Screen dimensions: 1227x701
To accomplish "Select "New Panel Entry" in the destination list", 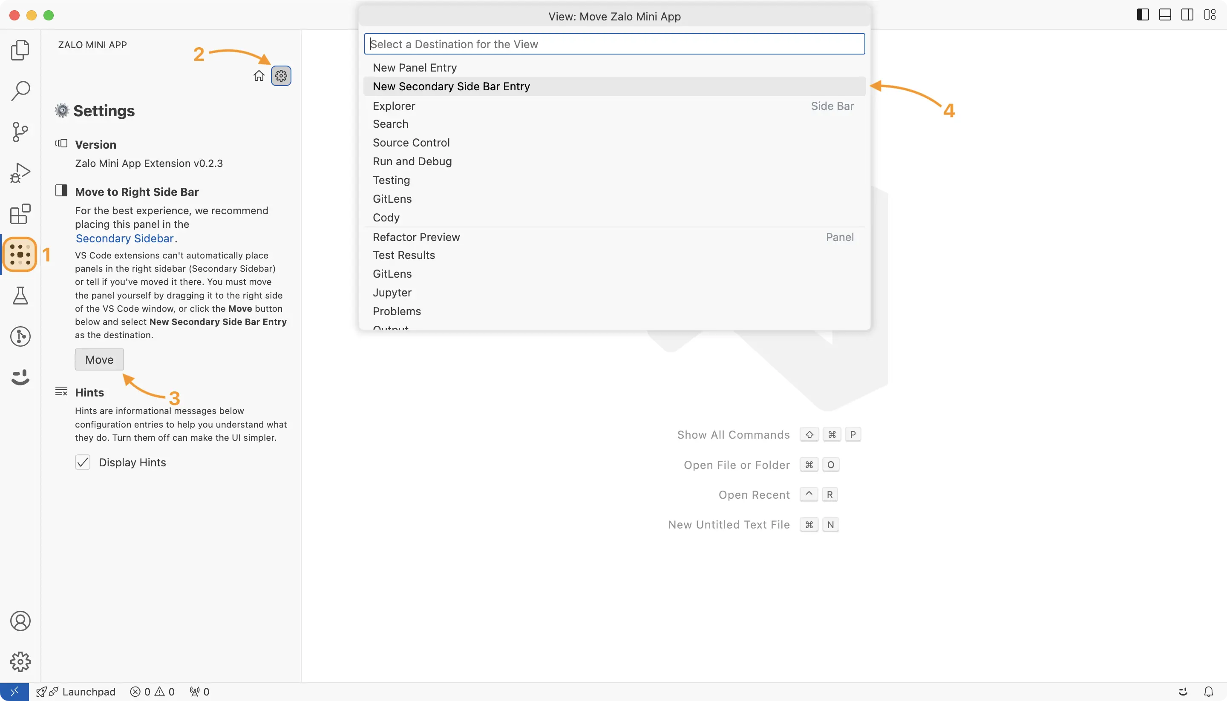I will pyautogui.click(x=415, y=67).
